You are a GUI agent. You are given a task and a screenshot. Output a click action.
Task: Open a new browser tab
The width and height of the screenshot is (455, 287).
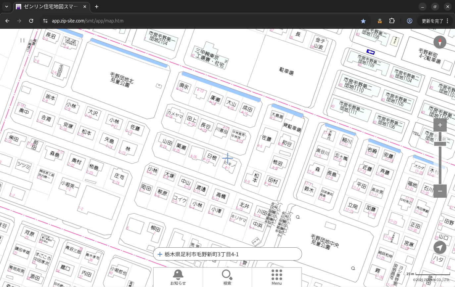point(97,7)
